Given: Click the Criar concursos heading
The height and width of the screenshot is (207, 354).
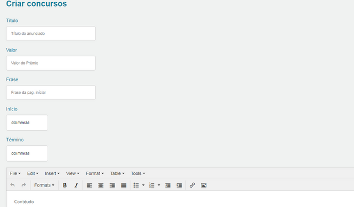Looking at the screenshot, I should coord(37,4).
